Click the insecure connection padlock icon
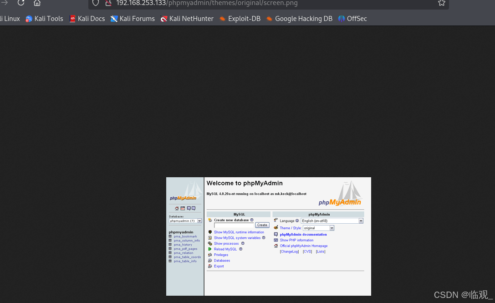The height and width of the screenshot is (303, 495). [108, 3]
